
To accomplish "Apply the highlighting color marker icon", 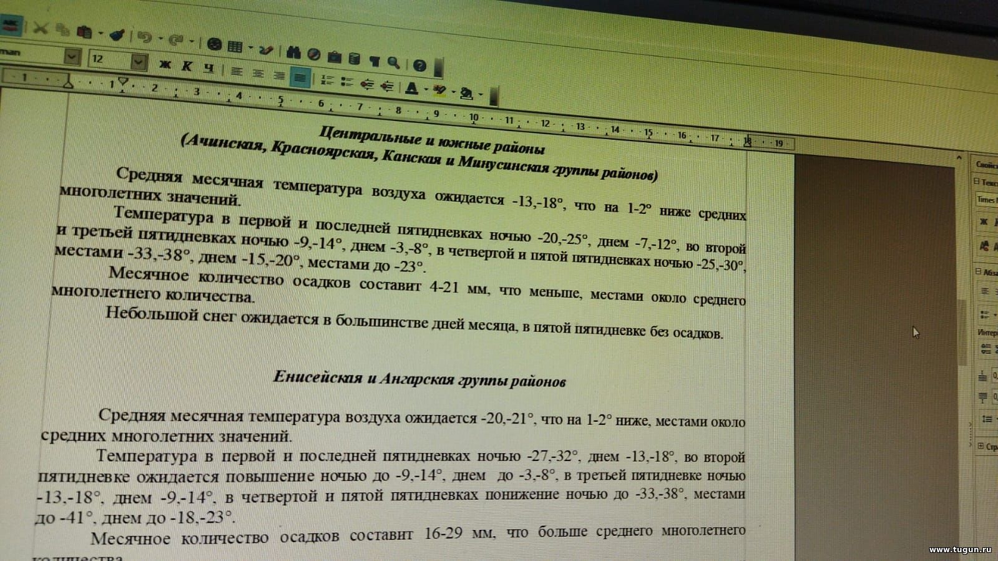I will point(439,90).
